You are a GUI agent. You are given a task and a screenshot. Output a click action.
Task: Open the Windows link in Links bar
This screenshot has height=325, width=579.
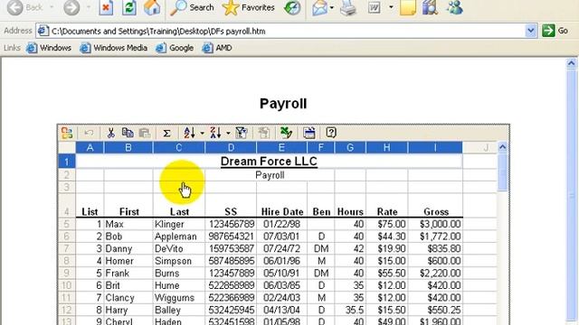pyautogui.click(x=49, y=48)
